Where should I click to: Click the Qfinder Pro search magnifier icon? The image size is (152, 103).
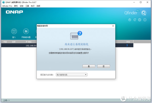coord(144,13)
